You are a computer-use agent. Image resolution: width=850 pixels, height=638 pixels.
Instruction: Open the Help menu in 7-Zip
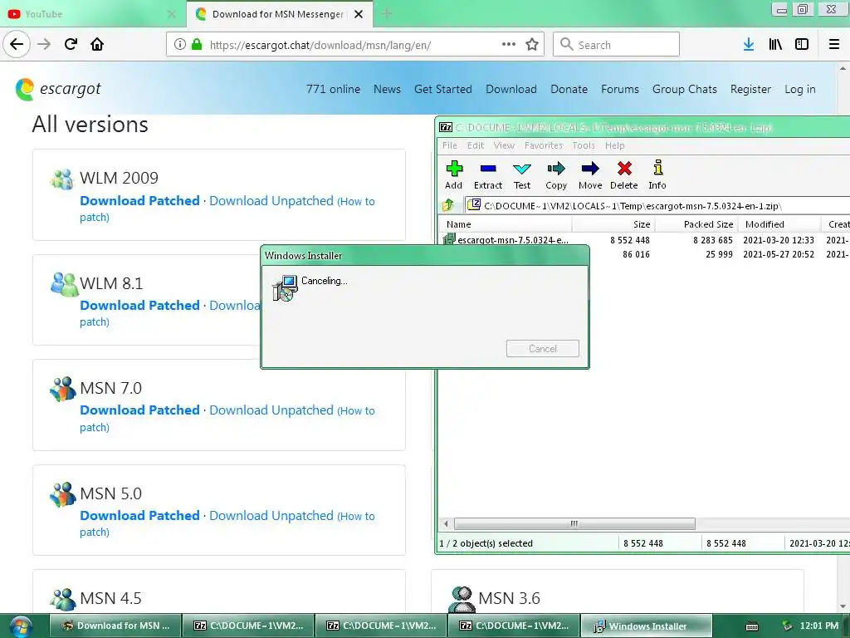[615, 145]
